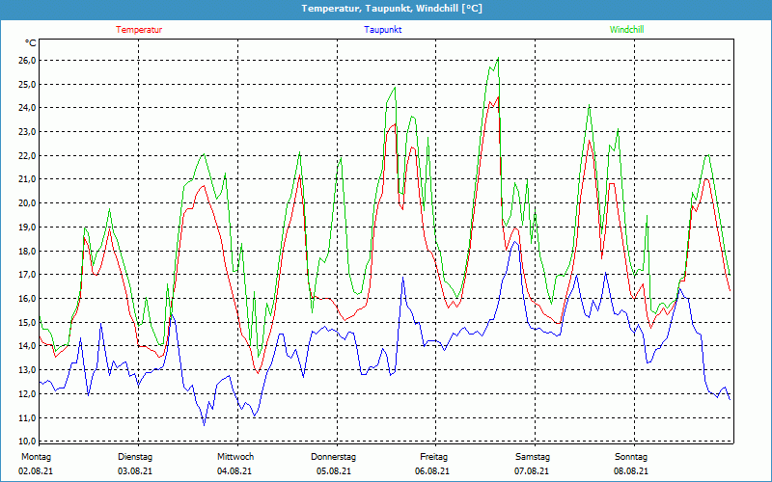Click the 24,0 axis value
The width and height of the screenshot is (772, 482).
tap(27, 108)
